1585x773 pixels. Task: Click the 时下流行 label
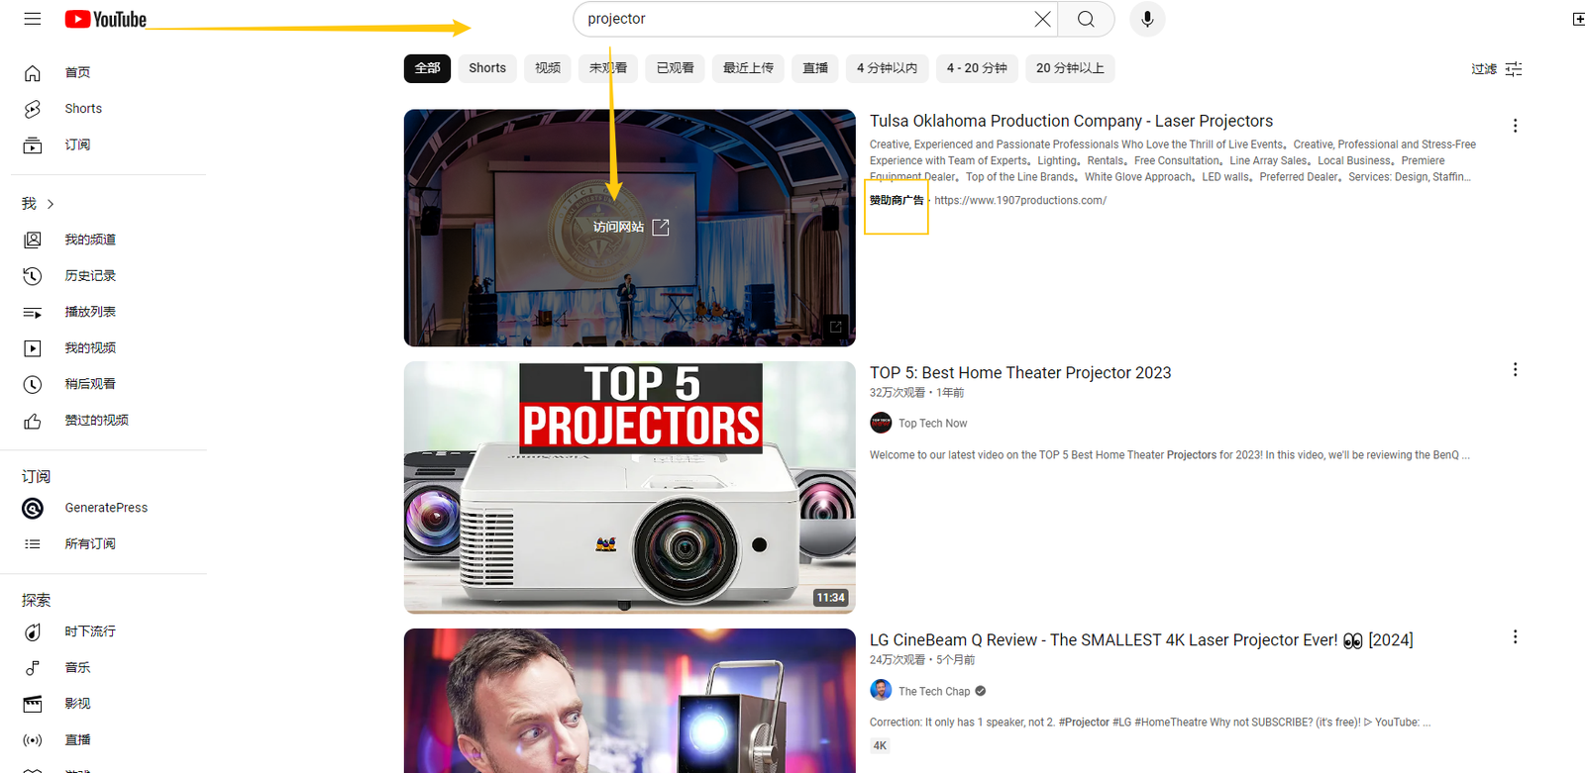pyautogui.click(x=90, y=631)
